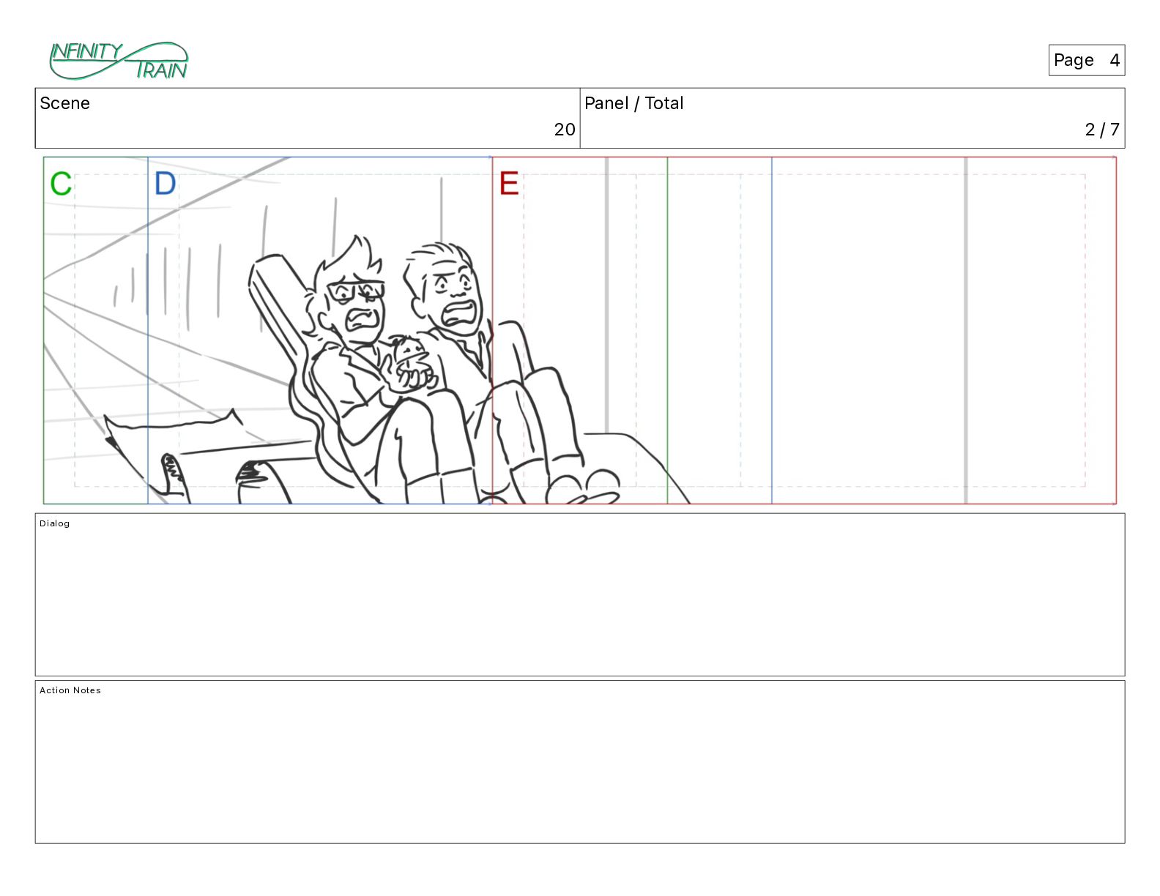Select the Scene label text
The height and width of the screenshot is (896, 1160).
[x=64, y=103]
